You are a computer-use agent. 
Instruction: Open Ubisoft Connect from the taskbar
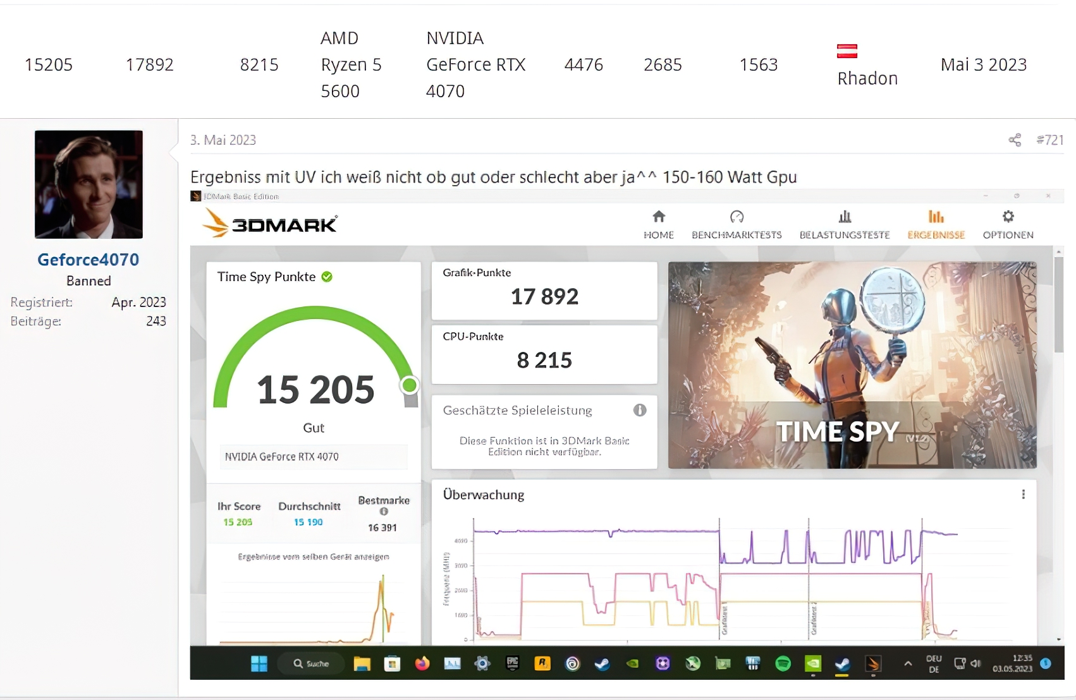573,663
